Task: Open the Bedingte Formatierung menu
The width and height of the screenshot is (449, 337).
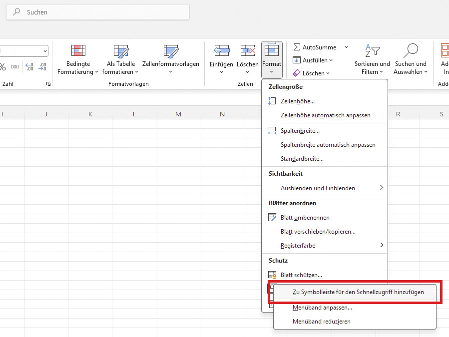Action: 77,59
